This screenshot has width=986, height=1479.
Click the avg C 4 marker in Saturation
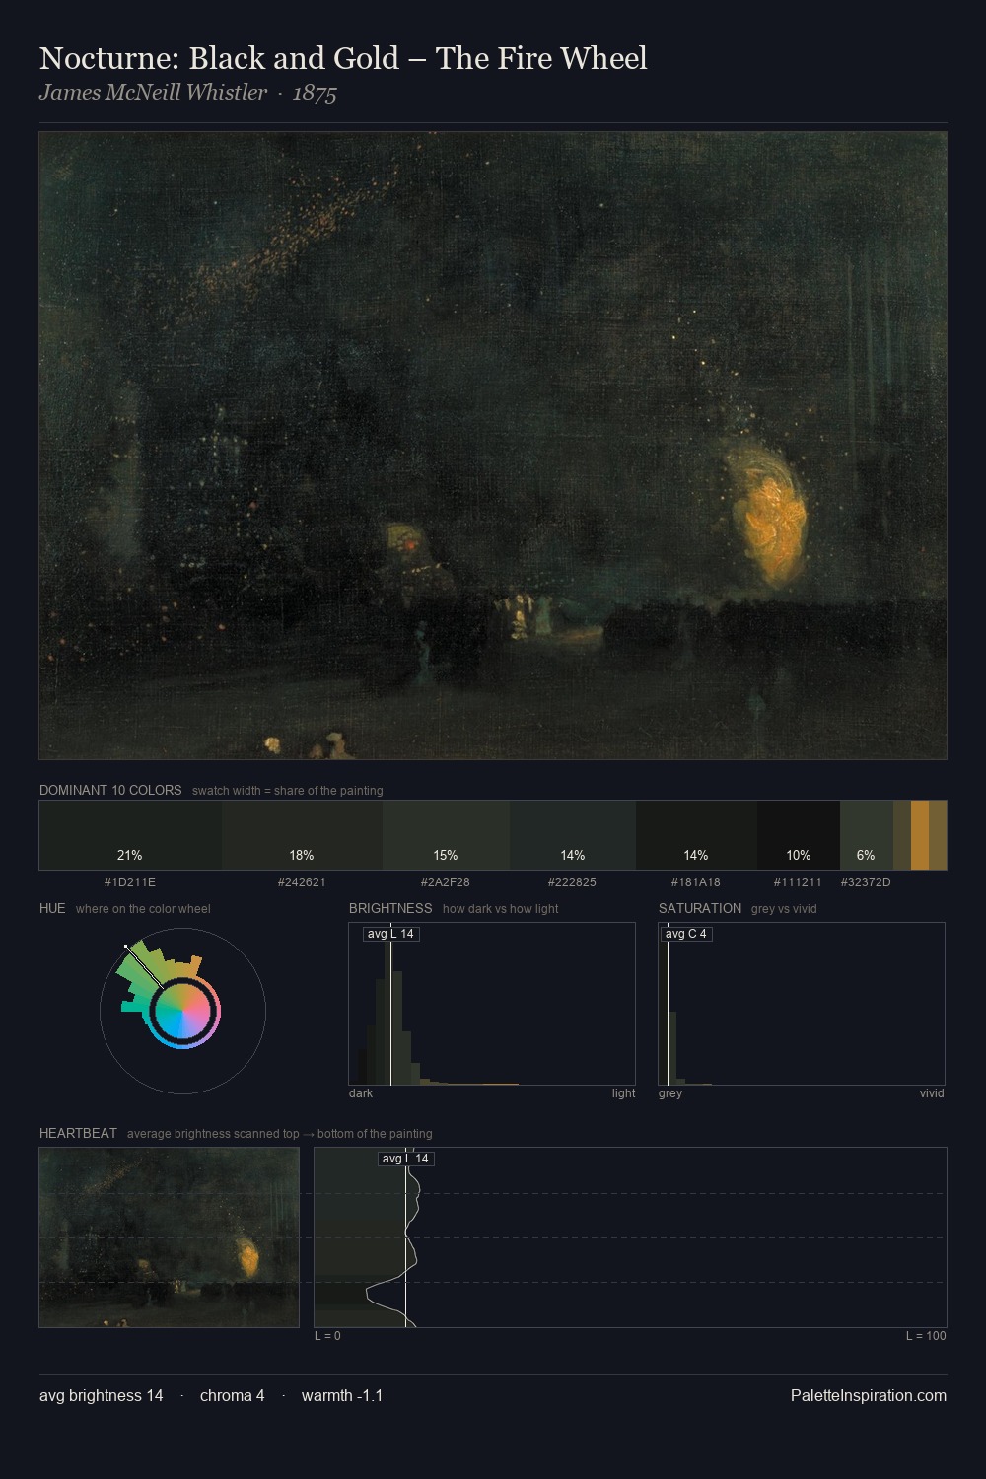[x=686, y=934]
